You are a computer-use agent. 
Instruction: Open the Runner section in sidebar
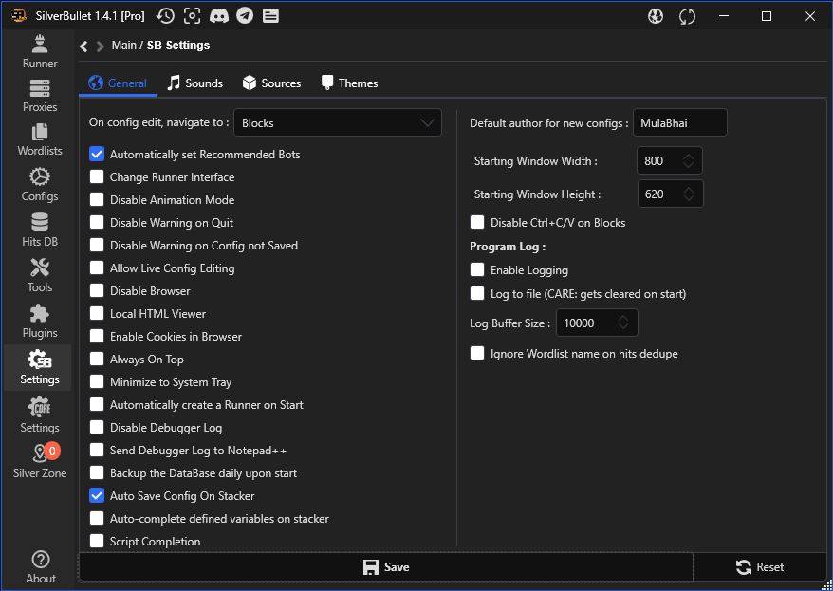click(x=40, y=51)
